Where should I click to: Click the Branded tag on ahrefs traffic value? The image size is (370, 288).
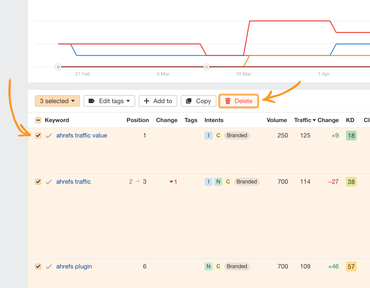coord(237,135)
